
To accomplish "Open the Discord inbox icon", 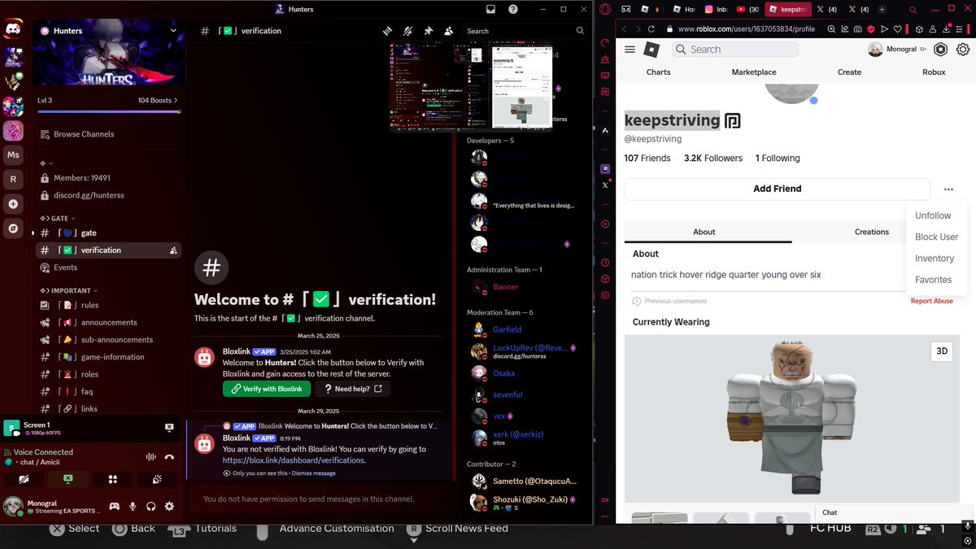I will [490, 9].
